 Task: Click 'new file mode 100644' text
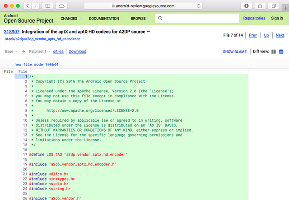coord(36,65)
